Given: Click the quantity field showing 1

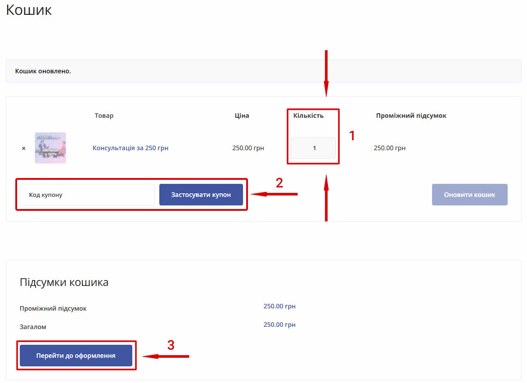Looking at the screenshot, I should click(313, 148).
